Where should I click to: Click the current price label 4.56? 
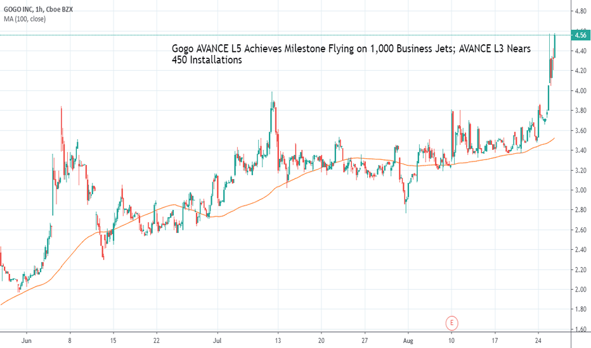coord(580,35)
